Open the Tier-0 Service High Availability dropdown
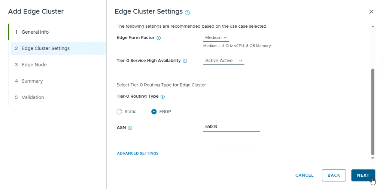Viewport: 383px width, 189px height. point(224,61)
